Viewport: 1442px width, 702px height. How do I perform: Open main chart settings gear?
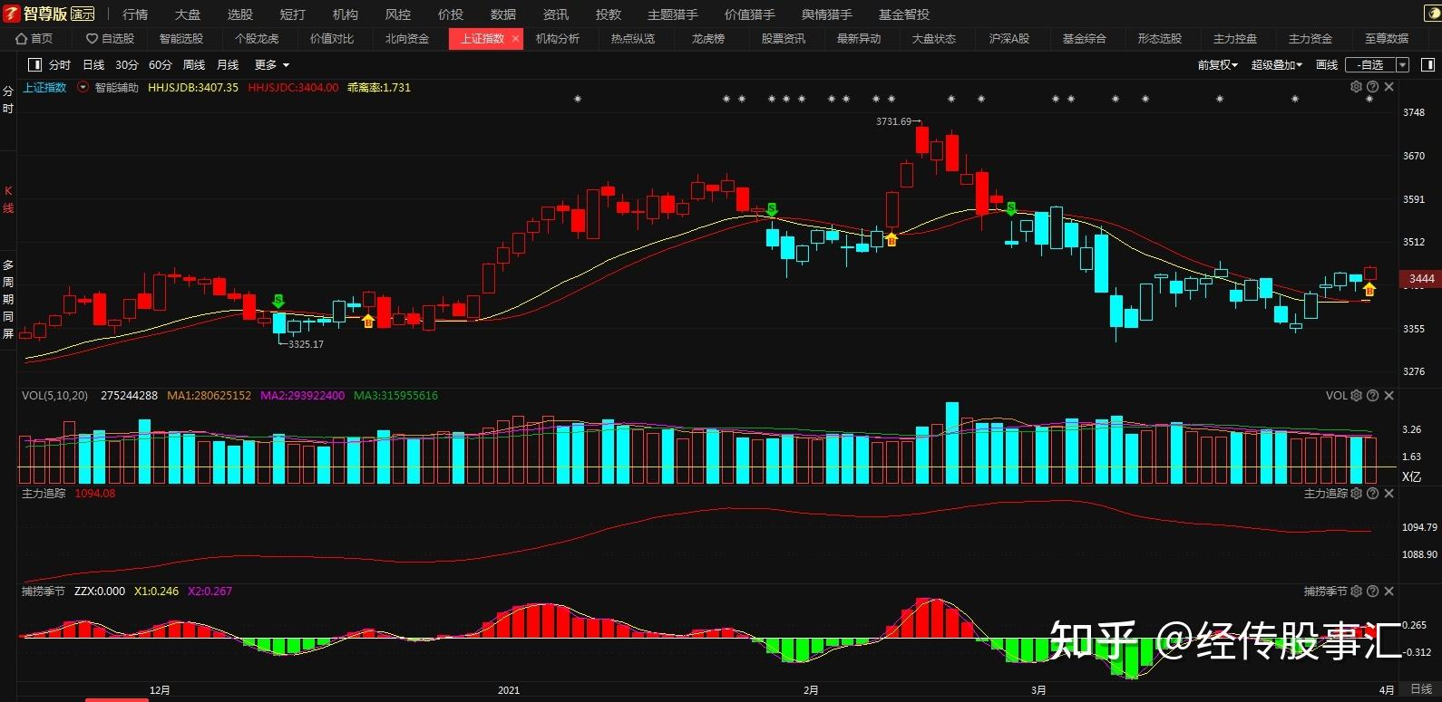(1356, 87)
